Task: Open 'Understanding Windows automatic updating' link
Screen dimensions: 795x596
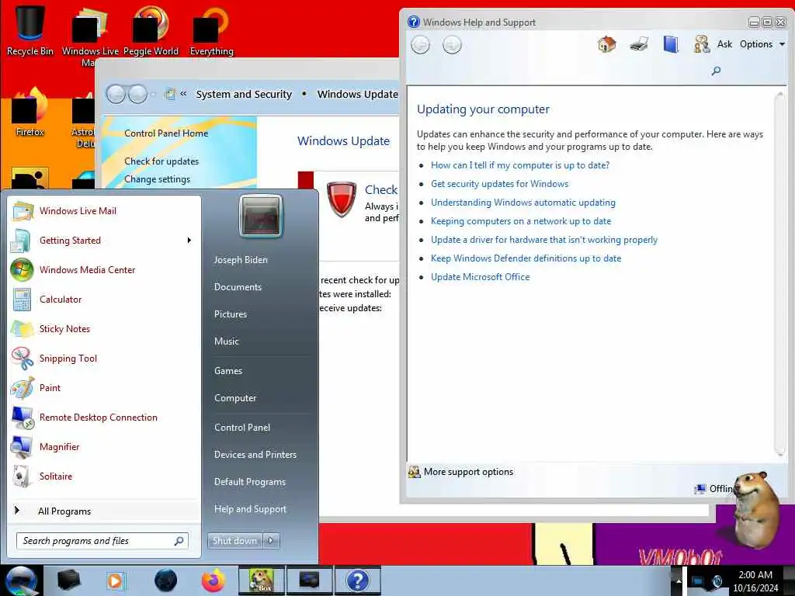Action: [522, 203]
